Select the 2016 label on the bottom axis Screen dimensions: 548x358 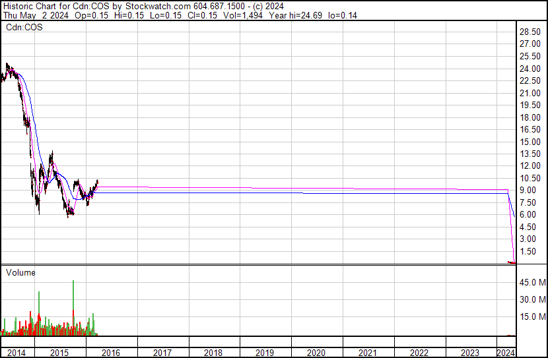112,353
